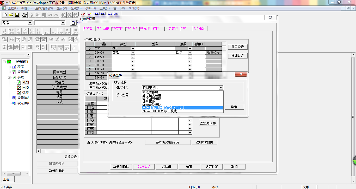356x189 pixels.
Task: Close the project tree panel with X
Action: pos(28,55)
